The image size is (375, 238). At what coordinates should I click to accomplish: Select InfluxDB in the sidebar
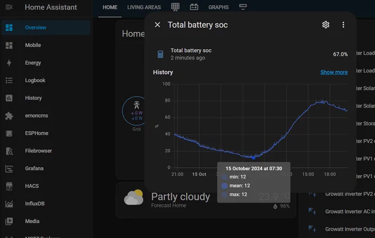coord(46,204)
